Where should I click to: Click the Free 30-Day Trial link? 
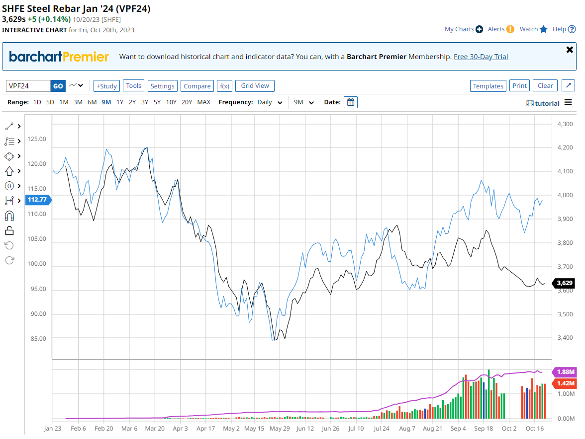tap(481, 57)
